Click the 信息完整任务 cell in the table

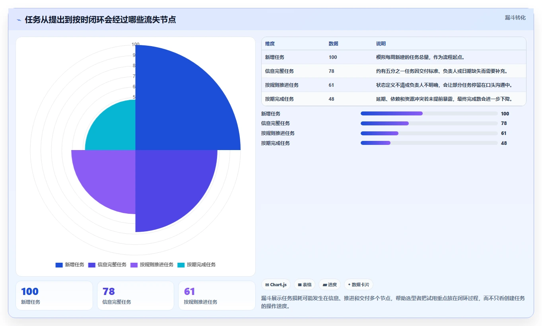[280, 71]
